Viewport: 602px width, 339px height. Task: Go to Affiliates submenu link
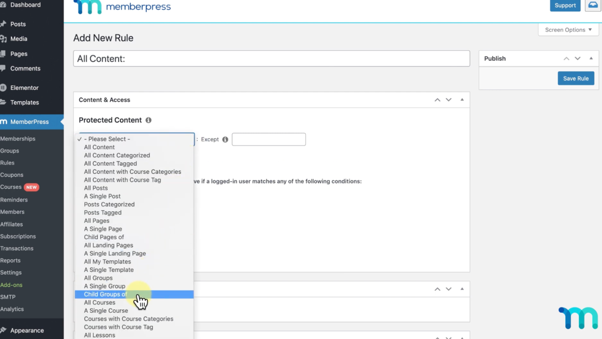coord(12,225)
